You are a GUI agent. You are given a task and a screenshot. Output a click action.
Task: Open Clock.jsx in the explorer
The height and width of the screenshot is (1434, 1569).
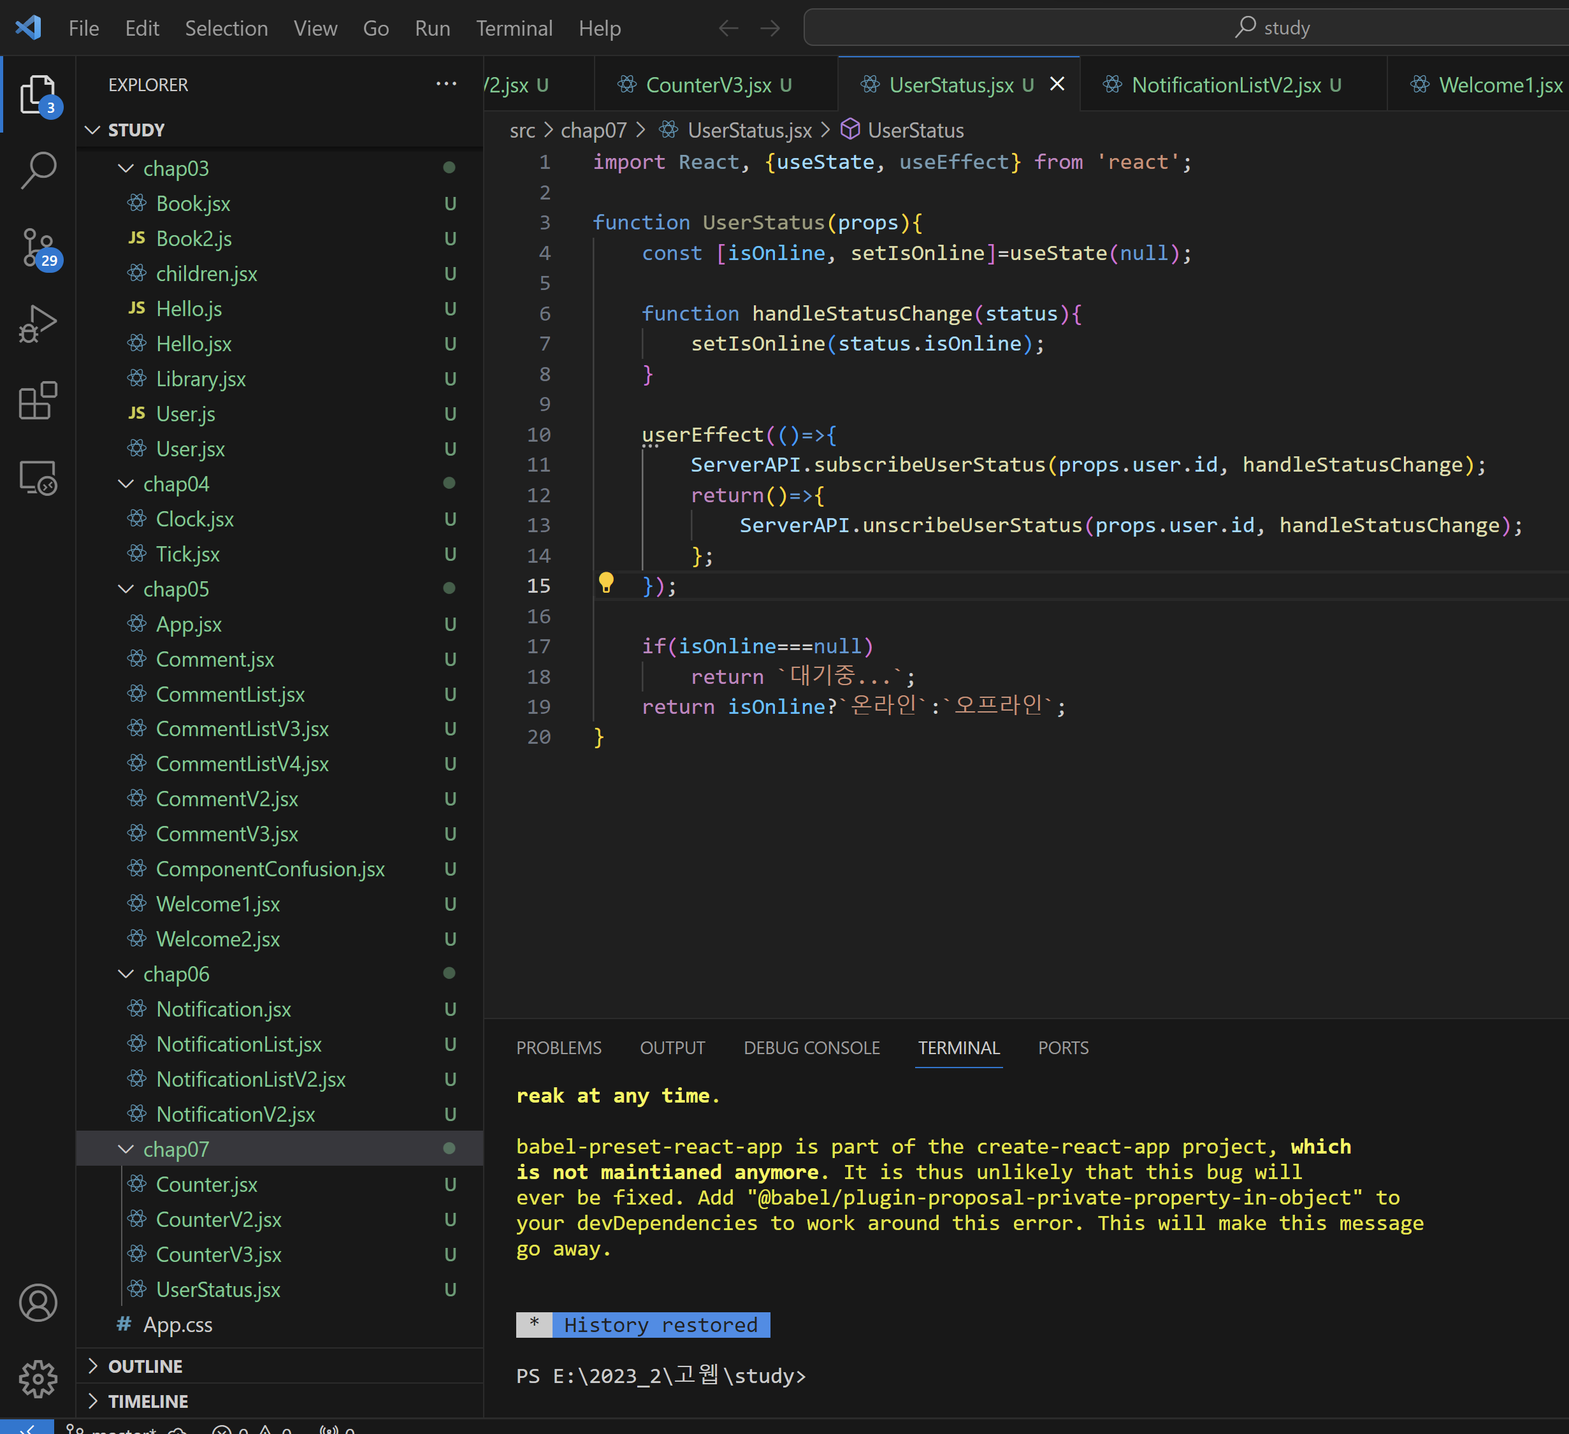280,519
